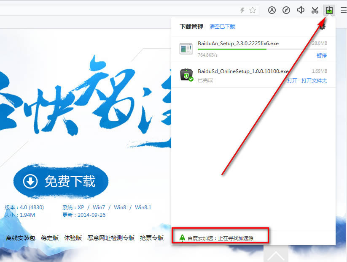Click the lightning bolt speed icon
Image resolution: width=347 pixels, height=262 pixels.
242,10
